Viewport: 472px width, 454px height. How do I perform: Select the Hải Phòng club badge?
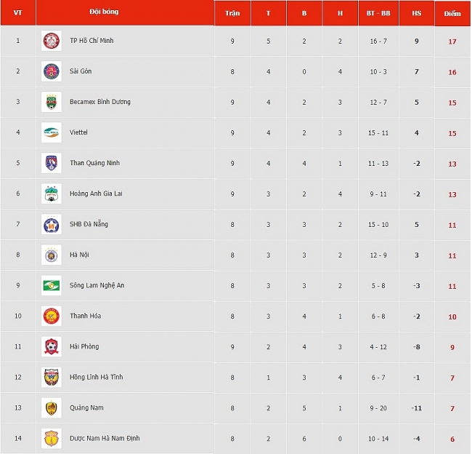(x=52, y=346)
